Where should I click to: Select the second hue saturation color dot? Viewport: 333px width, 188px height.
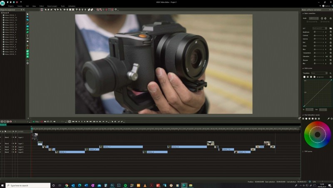click(x=306, y=119)
